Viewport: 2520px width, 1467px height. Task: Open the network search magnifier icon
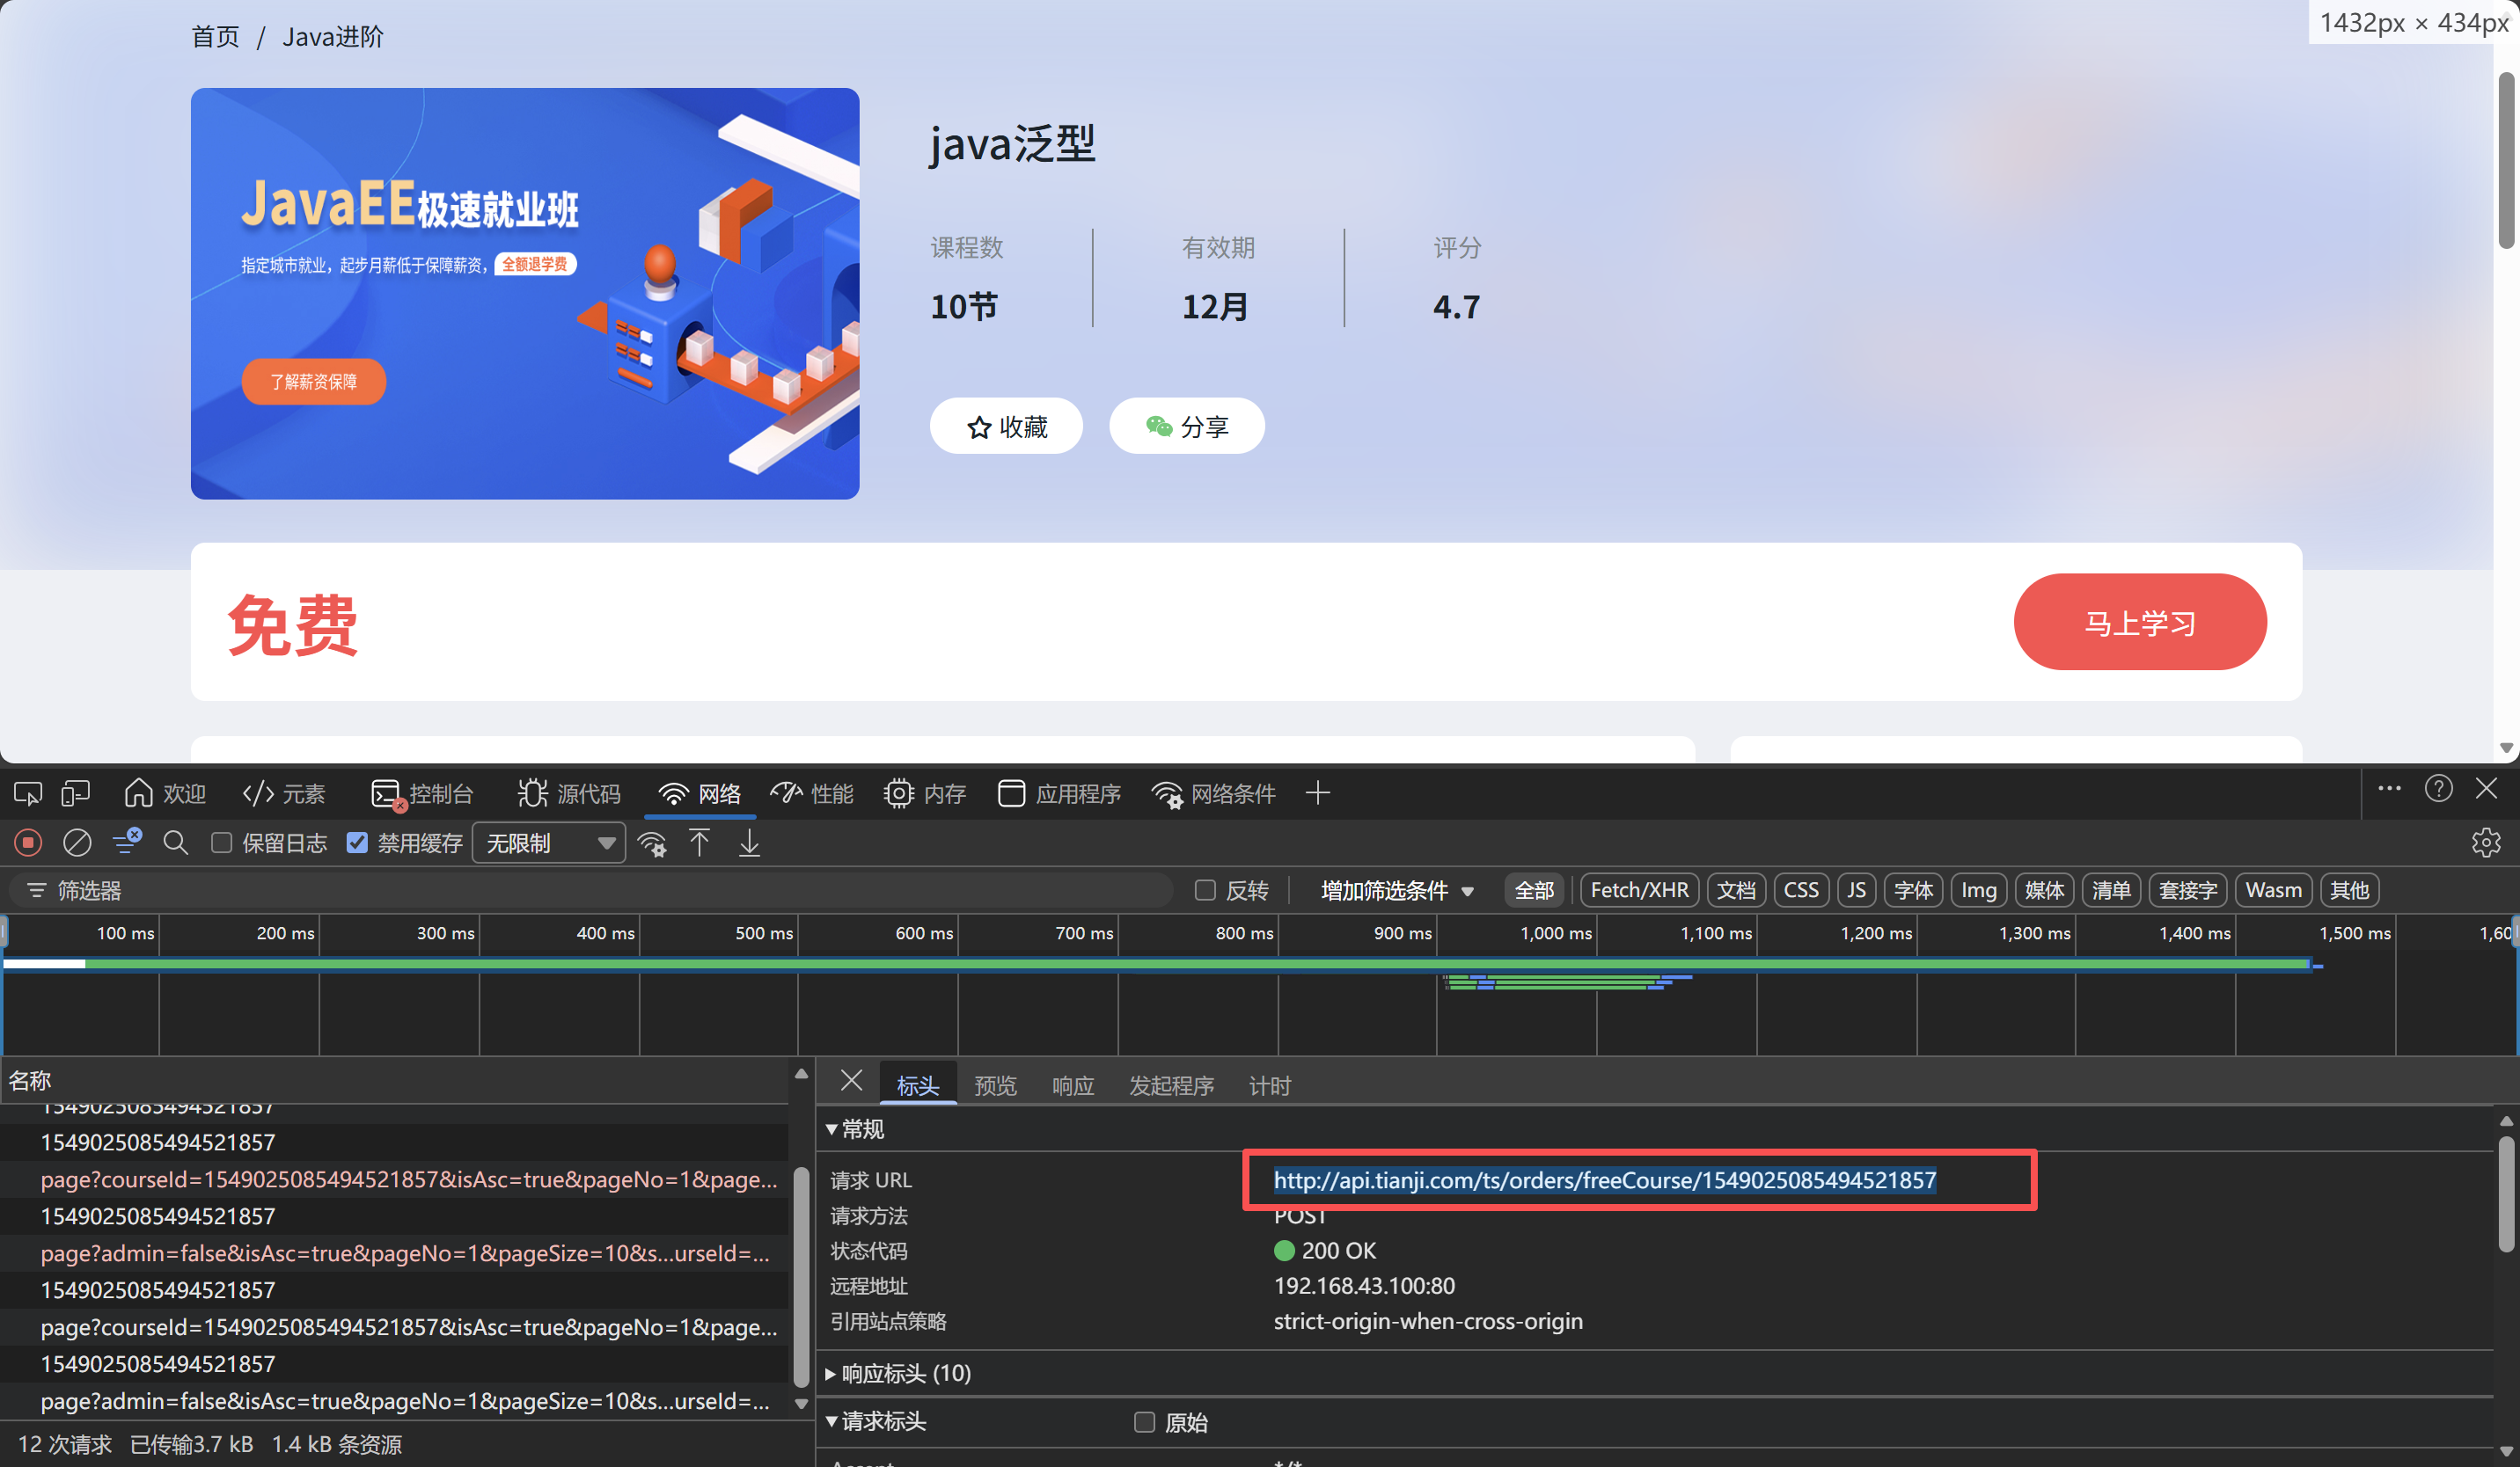(175, 843)
